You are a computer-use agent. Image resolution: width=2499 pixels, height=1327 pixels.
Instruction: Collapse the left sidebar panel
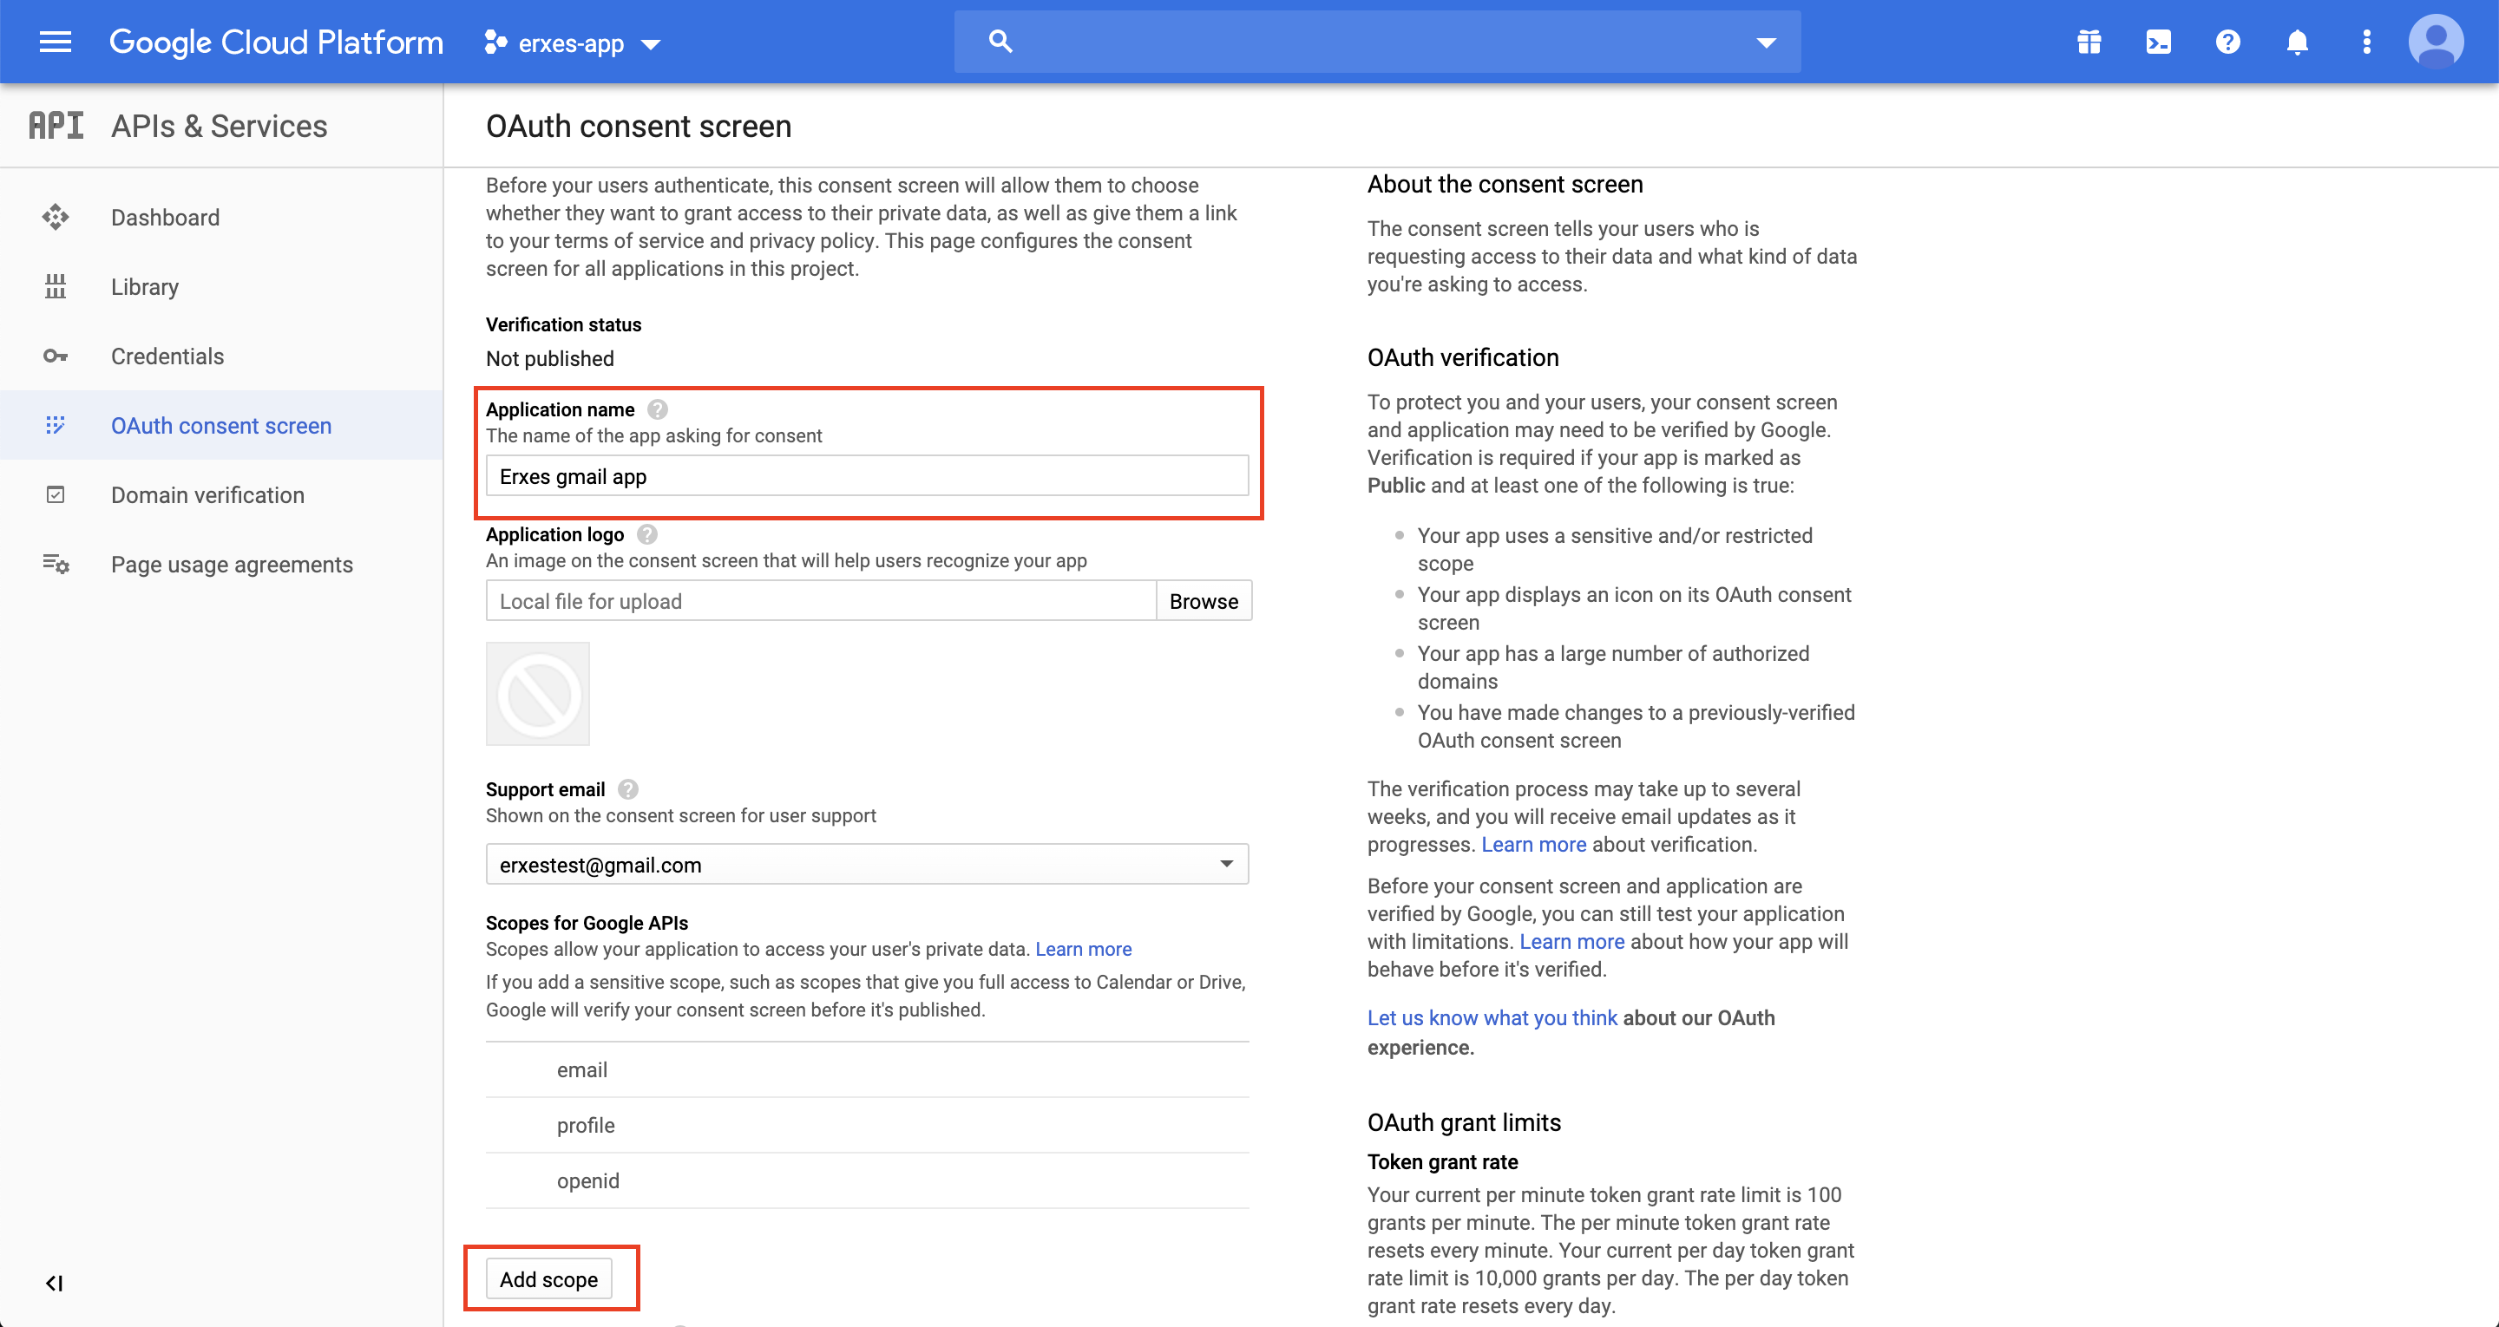click(55, 1284)
